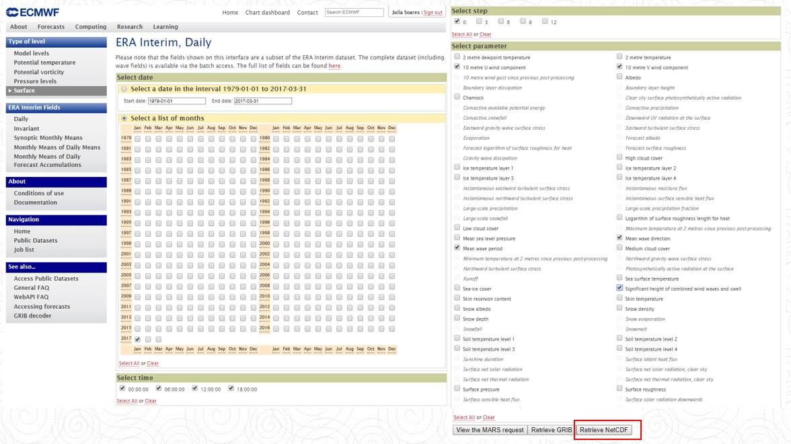Uncheck the 00:00:00 time checkbox

point(122,389)
